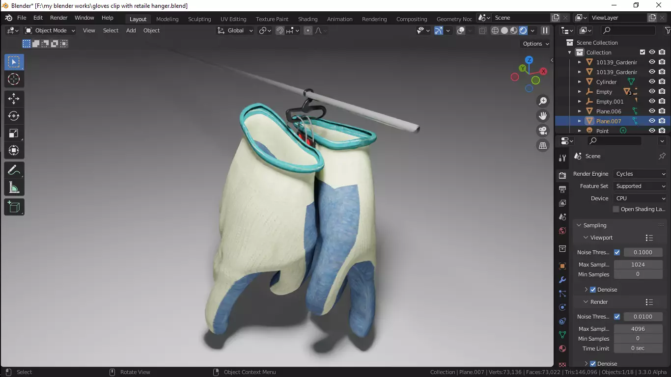671x377 pixels.
Task: Click the render Max Samples field 4096
Action: coord(638,329)
